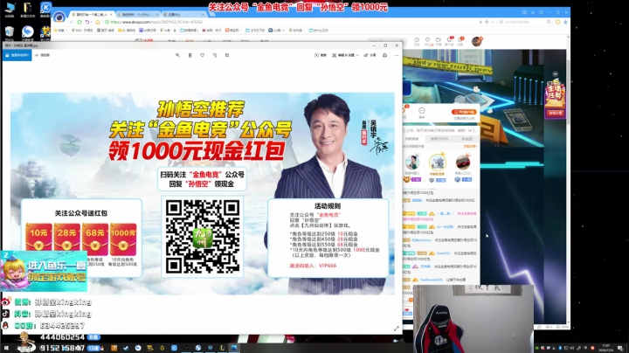Viewport: 629px width, 353px height.
Task: Open the Taobao bookmark in bookmarks bar
Action: [x=232, y=30]
